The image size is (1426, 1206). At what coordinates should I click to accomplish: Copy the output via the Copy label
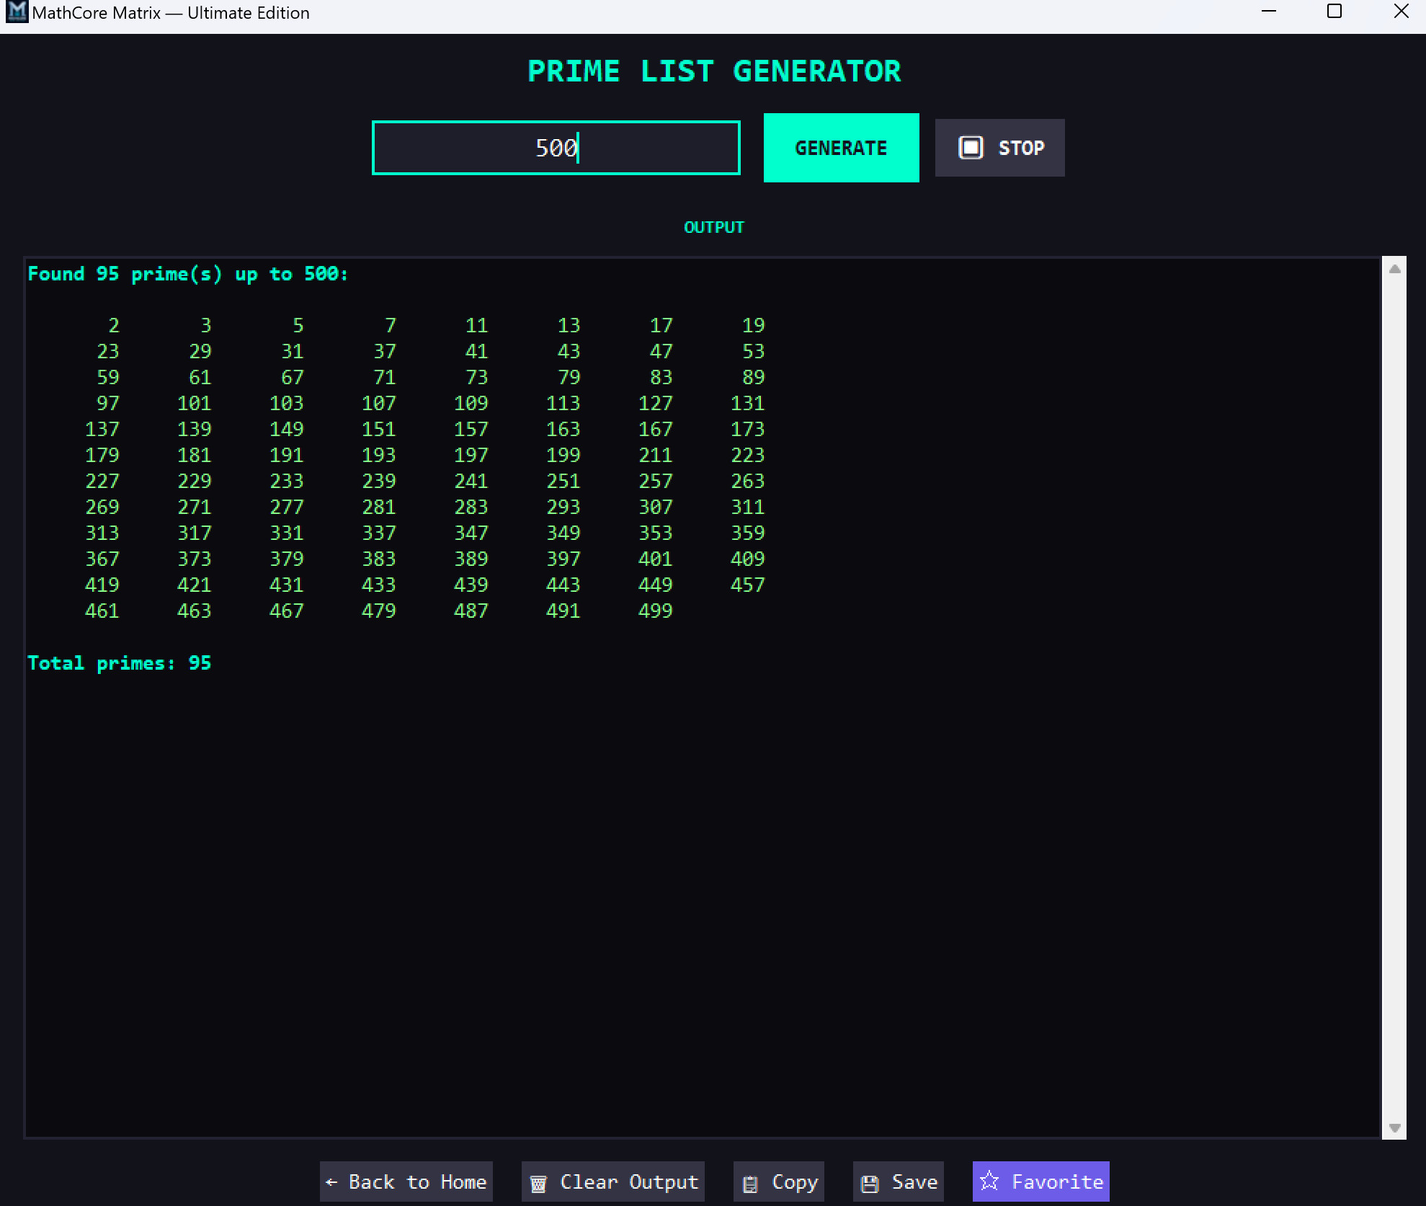pos(795,1182)
